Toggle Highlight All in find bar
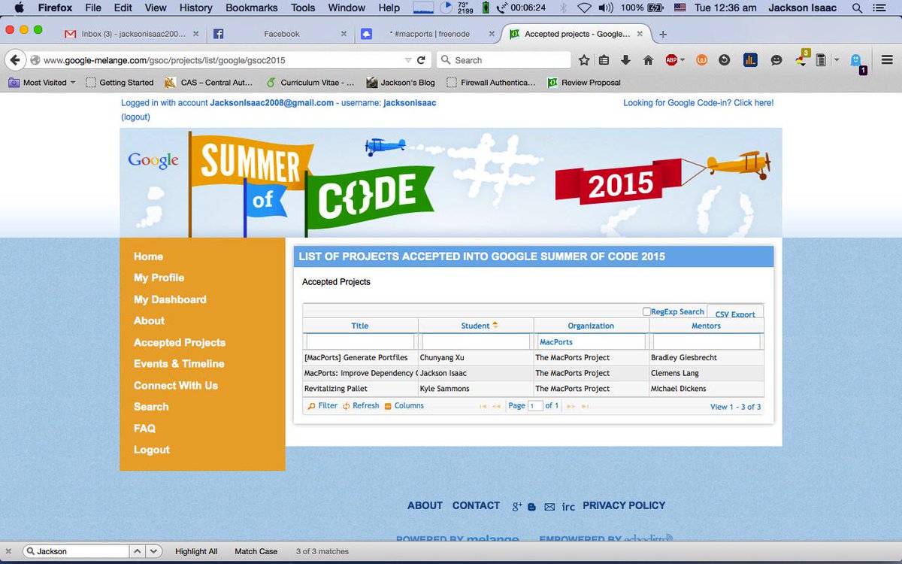Screen dimensions: 902x564 coord(196,551)
